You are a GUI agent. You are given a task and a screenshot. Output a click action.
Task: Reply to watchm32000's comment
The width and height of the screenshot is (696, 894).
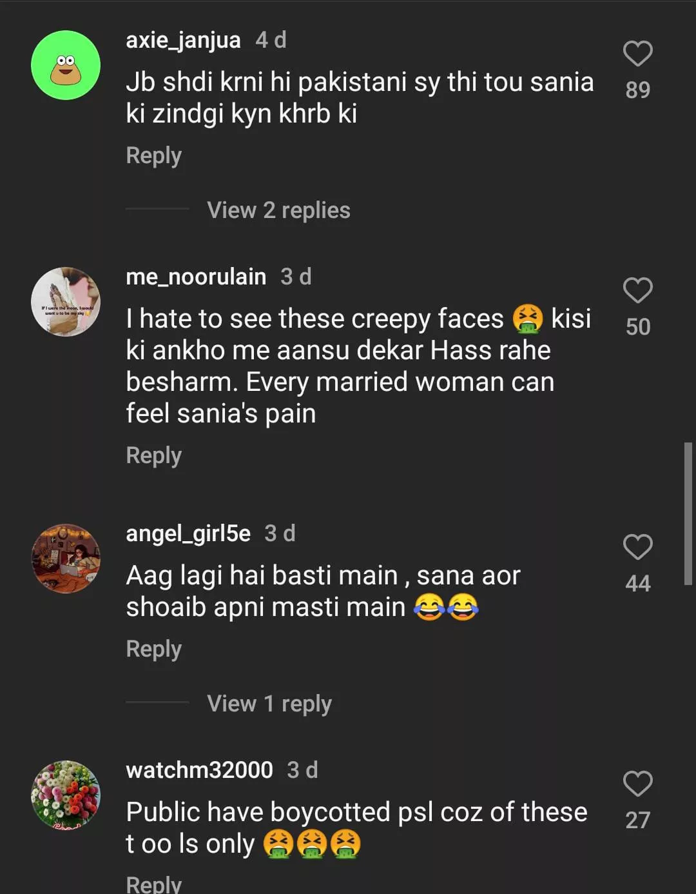pyautogui.click(x=153, y=884)
